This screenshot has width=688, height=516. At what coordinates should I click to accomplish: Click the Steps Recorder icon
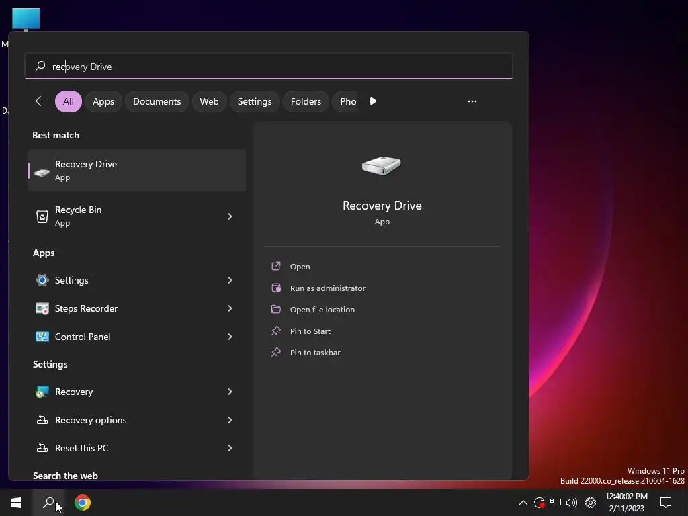(42, 308)
